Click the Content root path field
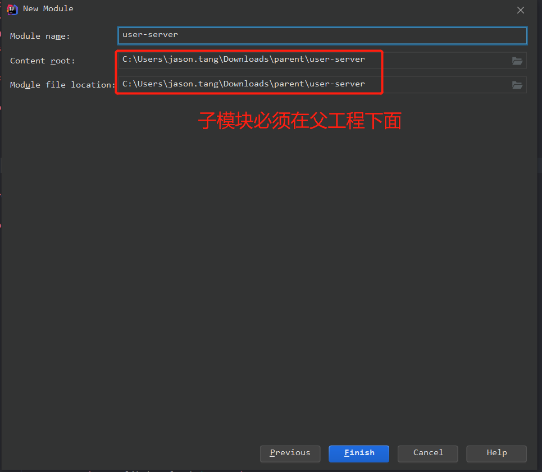This screenshot has height=472, width=542. [322, 61]
